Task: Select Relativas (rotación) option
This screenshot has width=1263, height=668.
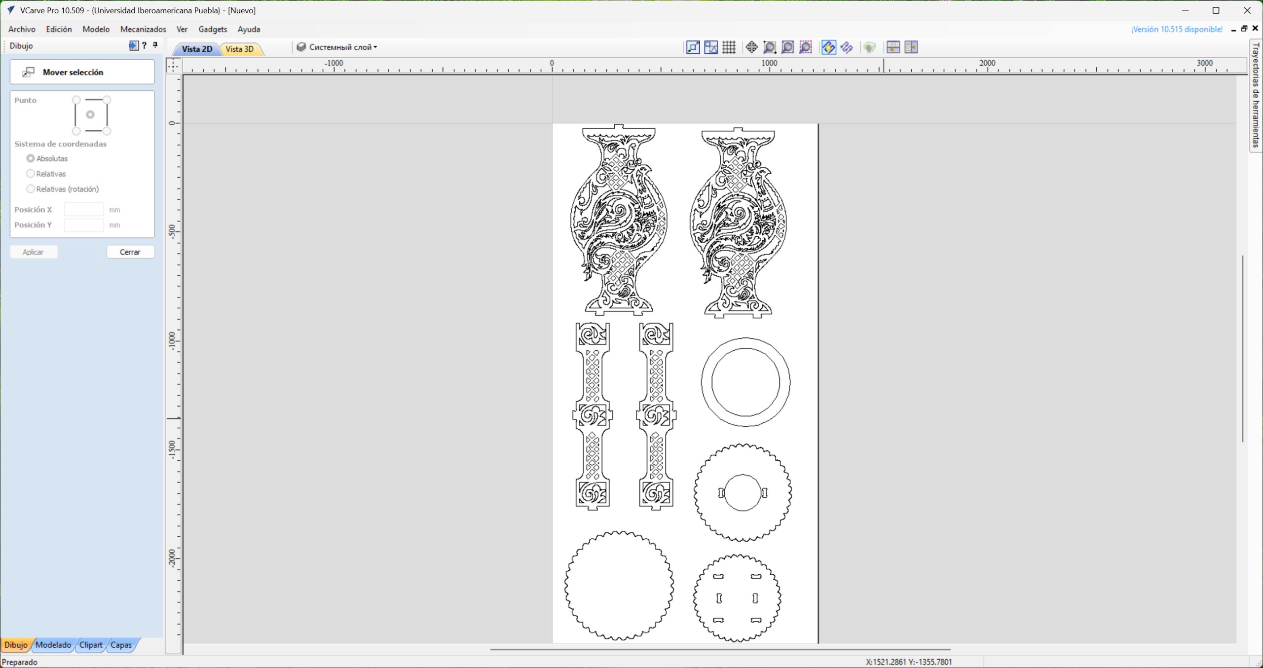Action: 31,189
